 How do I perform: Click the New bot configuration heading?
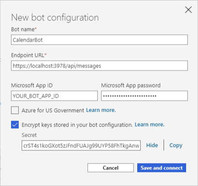[55, 18]
